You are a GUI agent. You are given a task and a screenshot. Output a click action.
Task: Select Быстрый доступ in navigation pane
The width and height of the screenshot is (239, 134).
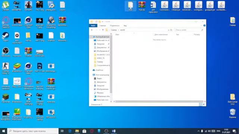101,37
